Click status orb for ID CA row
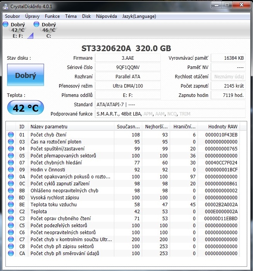 pos(11,253)
